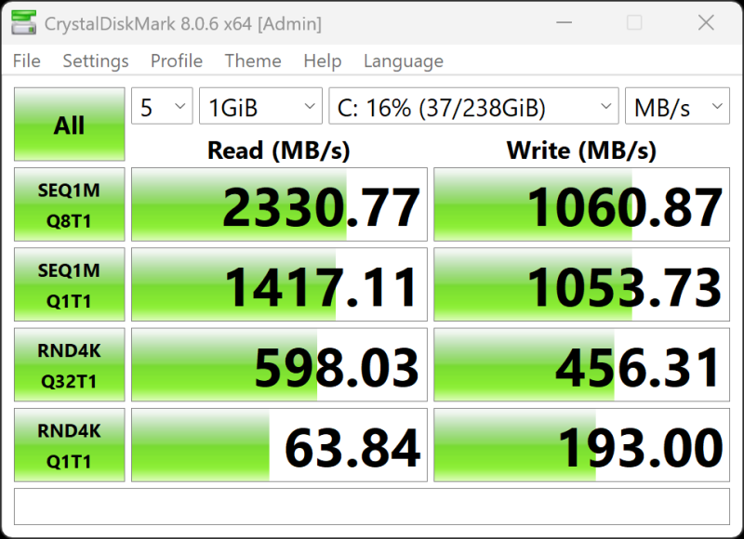Open the Profile menu
The width and height of the screenshot is (744, 539).
(x=177, y=61)
